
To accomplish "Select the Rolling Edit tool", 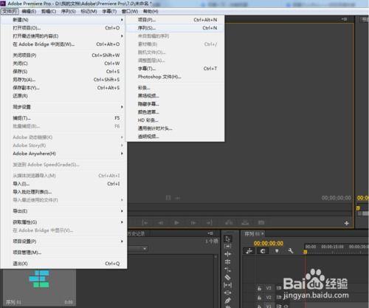I will click(x=227, y=261).
